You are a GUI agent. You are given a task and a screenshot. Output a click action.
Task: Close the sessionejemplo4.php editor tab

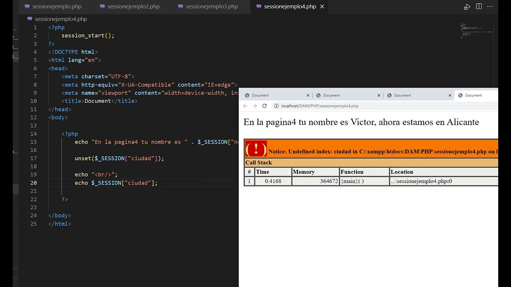pos(322,6)
